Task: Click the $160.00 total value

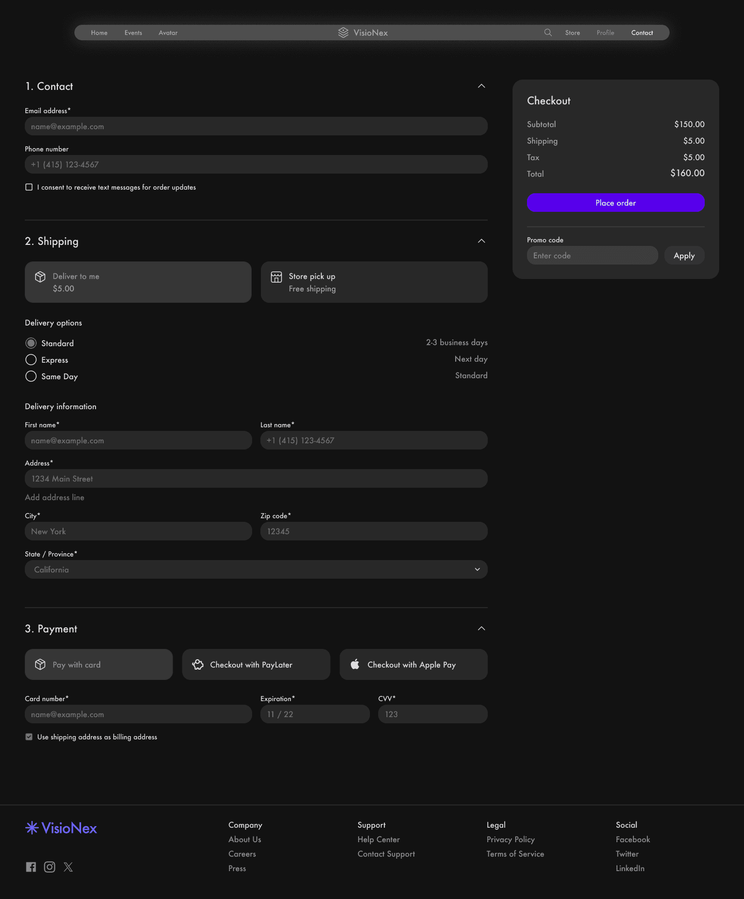Action: (x=688, y=173)
